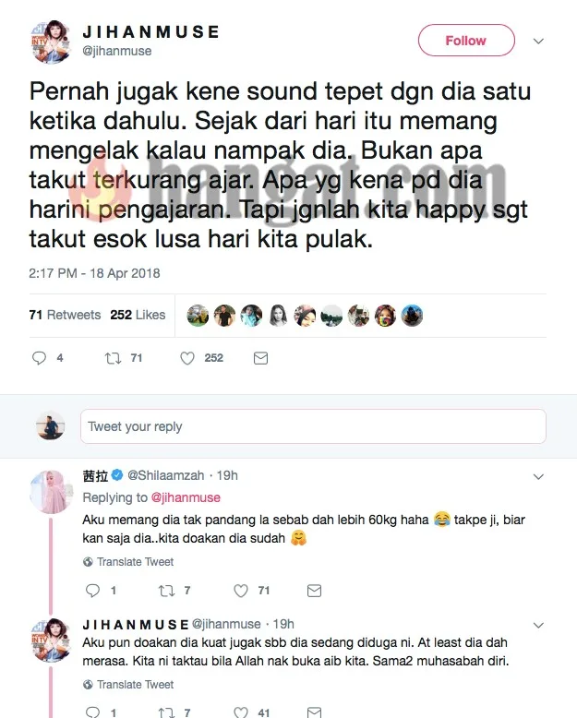Retweet Shilaamzah's reply with 7 retweets
Screen dimensions: 577x718
pos(167,591)
